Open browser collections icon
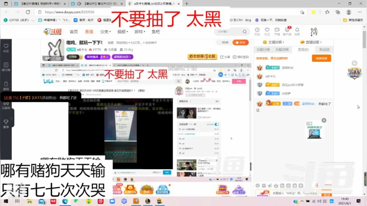Screen dimensions: 367x206 pyautogui.click(x=338, y=12)
